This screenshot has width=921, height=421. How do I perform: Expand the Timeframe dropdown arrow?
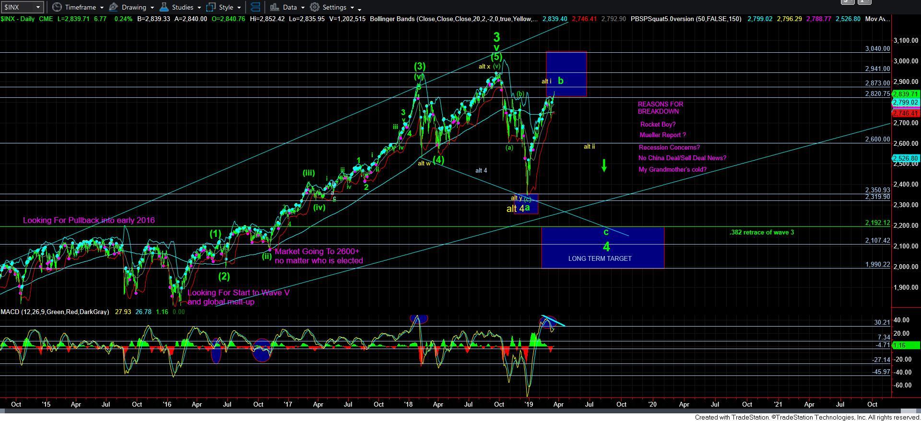click(102, 8)
